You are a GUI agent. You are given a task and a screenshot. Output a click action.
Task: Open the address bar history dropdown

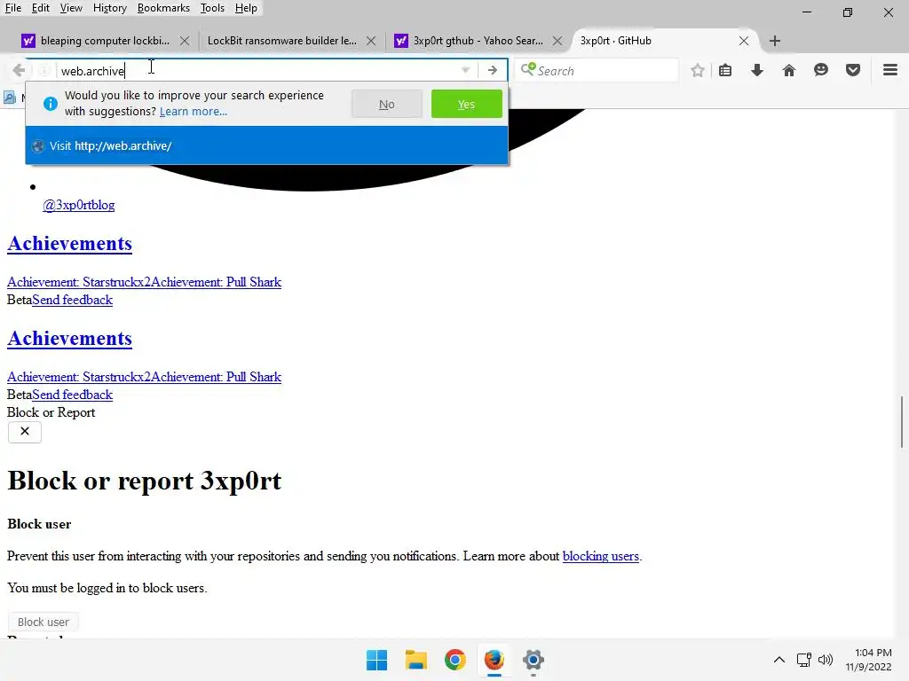(465, 71)
